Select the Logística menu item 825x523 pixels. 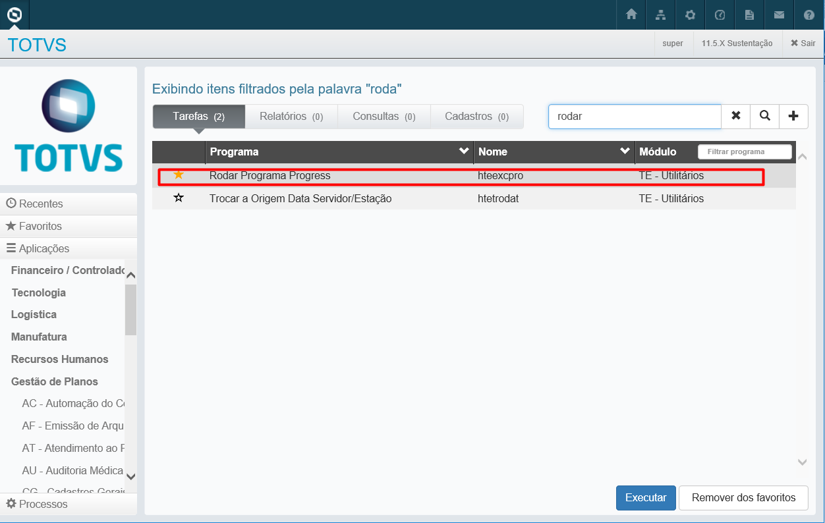click(x=34, y=314)
